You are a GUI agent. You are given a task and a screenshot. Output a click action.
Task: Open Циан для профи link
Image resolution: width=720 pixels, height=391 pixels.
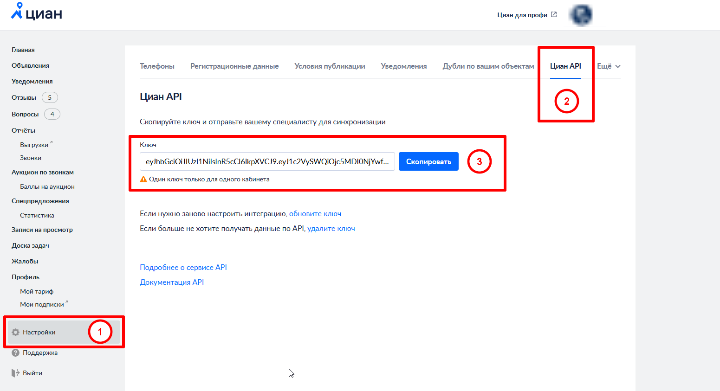pos(522,15)
